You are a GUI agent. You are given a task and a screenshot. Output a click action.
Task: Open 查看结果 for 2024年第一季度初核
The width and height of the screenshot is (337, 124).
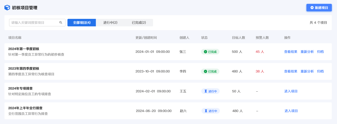291,52
